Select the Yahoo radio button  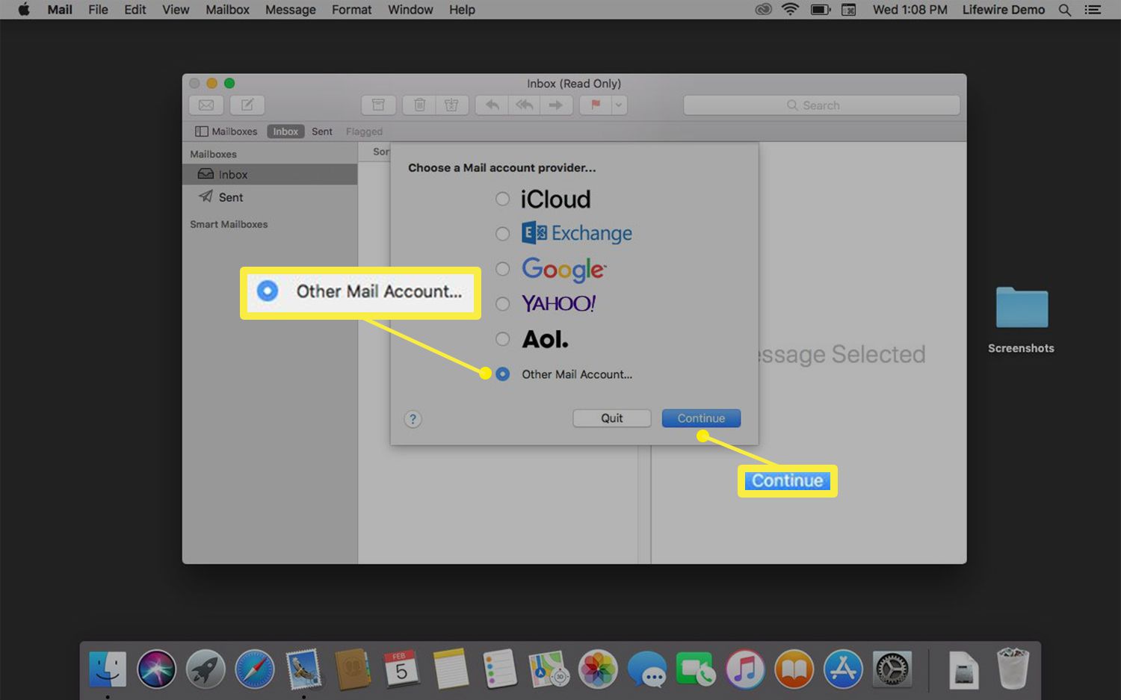tap(503, 304)
